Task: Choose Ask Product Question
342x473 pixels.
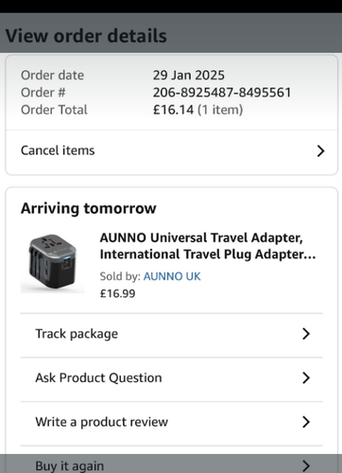Action: (x=172, y=379)
